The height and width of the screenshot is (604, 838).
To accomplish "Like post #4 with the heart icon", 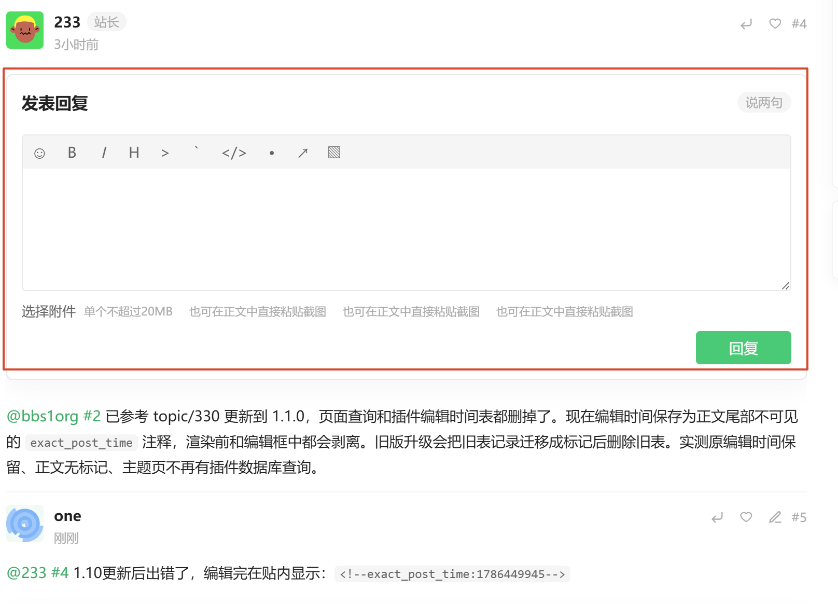I will 775,24.
